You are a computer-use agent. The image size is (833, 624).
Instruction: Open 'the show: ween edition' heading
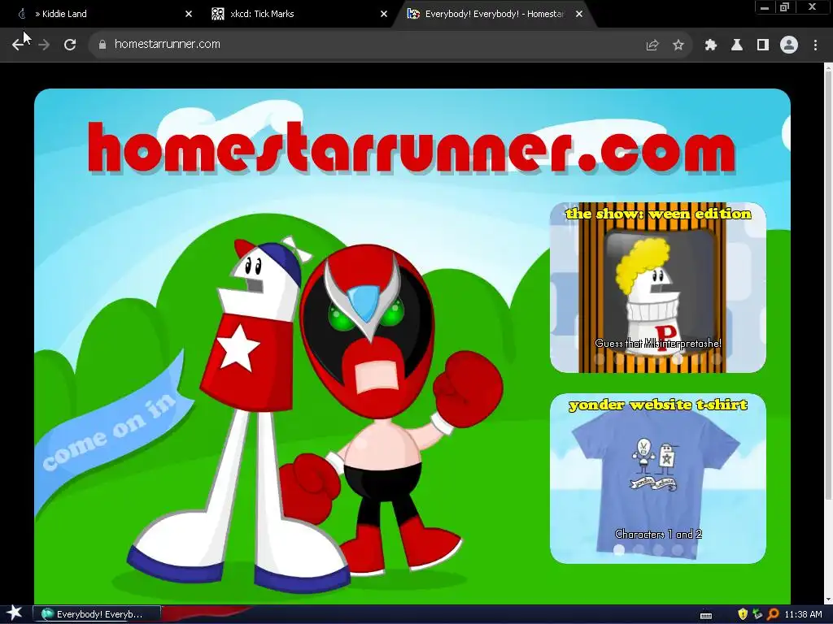tap(659, 214)
